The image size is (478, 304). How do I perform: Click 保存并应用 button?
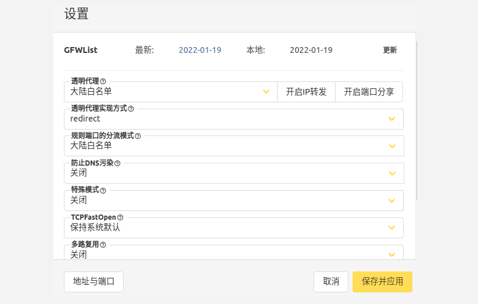382,281
